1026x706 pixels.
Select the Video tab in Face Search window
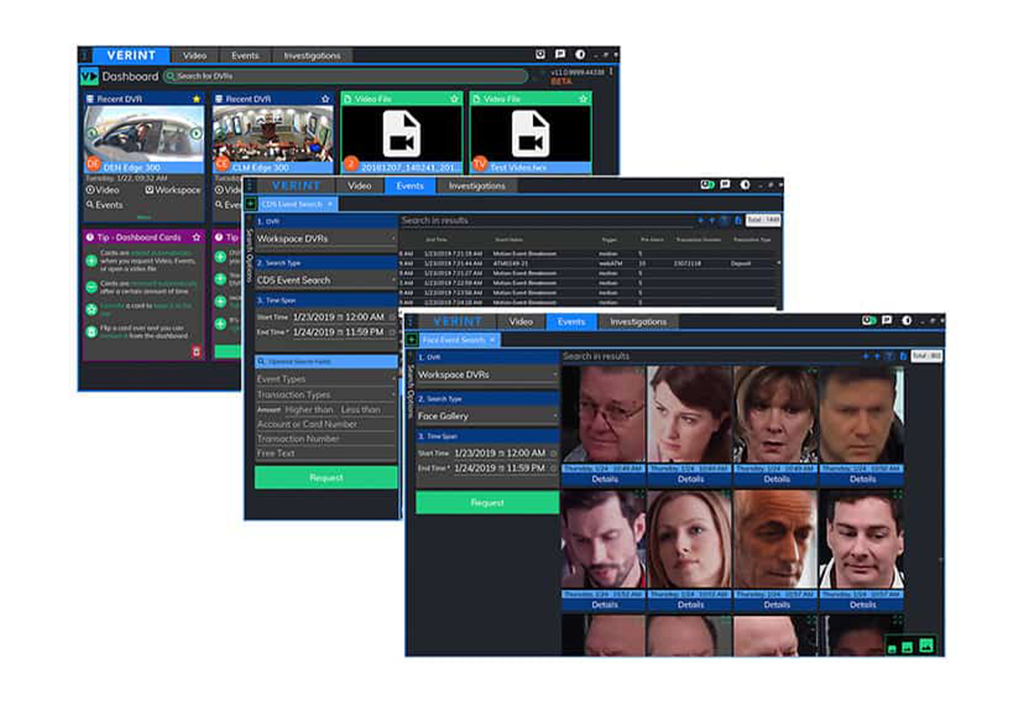(x=520, y=322)
